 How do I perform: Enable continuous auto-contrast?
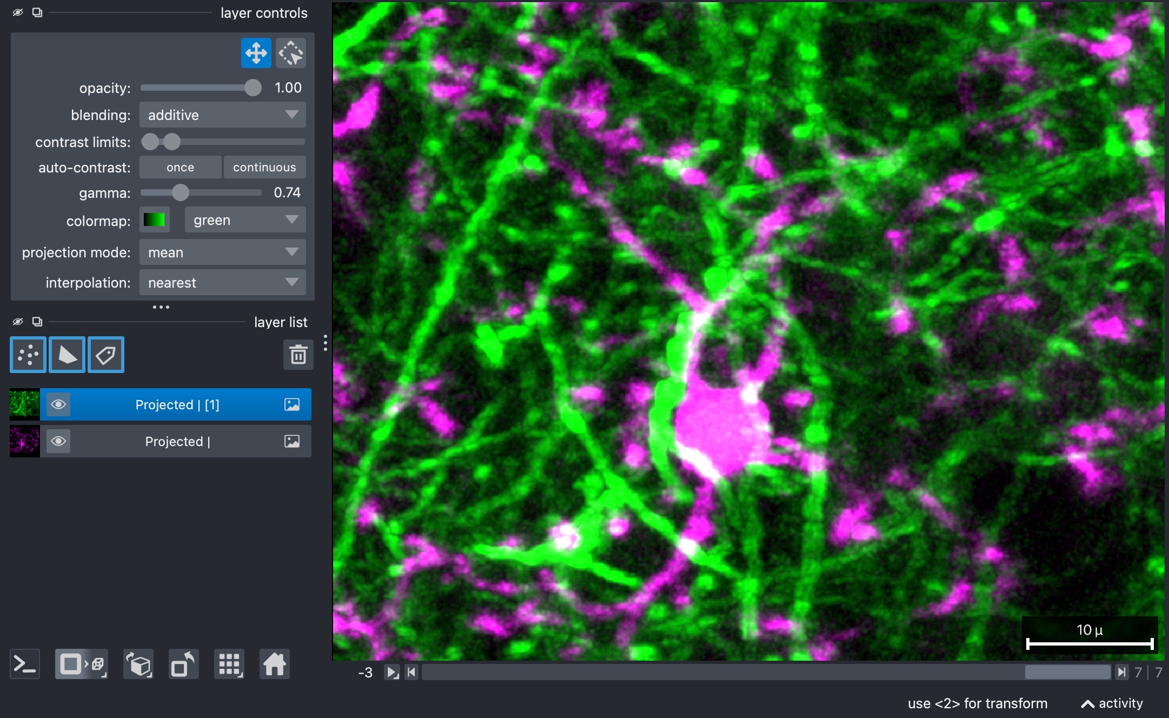[x=264, y=167]
